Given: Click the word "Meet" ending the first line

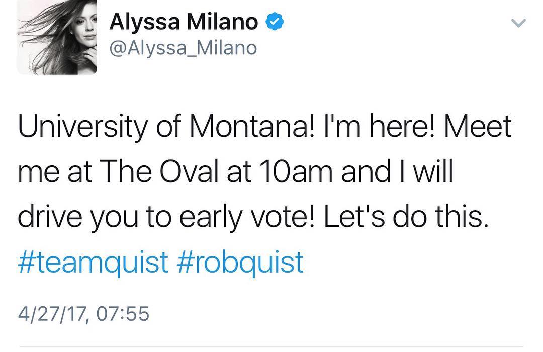Looking at the screenshot, I should tap(478, 126).
